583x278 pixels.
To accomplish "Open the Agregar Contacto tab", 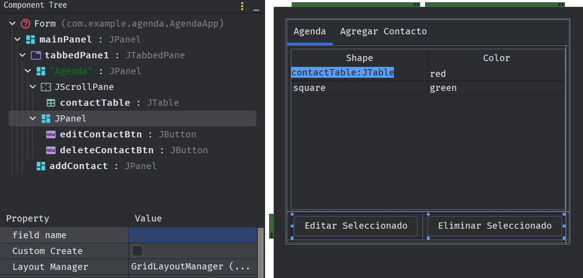I will click(383, 32).
